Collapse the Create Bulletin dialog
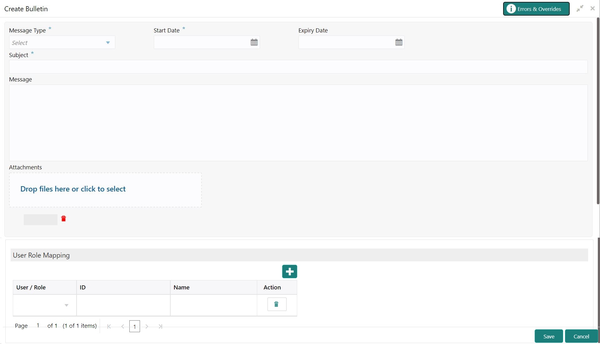Screen dimensions: 600x344 point(580,9)
